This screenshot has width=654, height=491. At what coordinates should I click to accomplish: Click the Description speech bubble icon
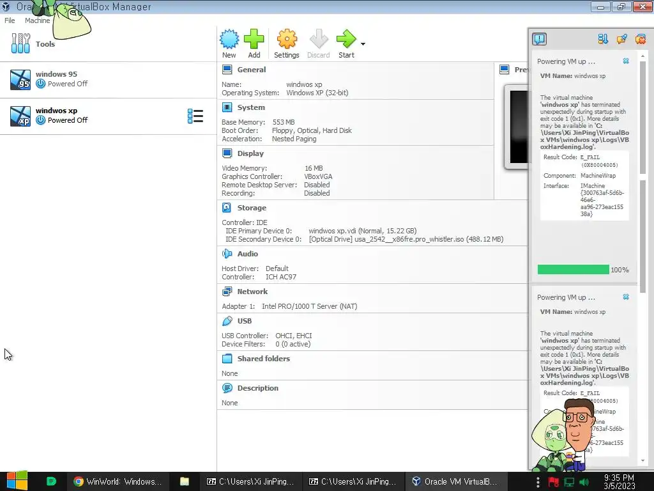tap(227, 388)
